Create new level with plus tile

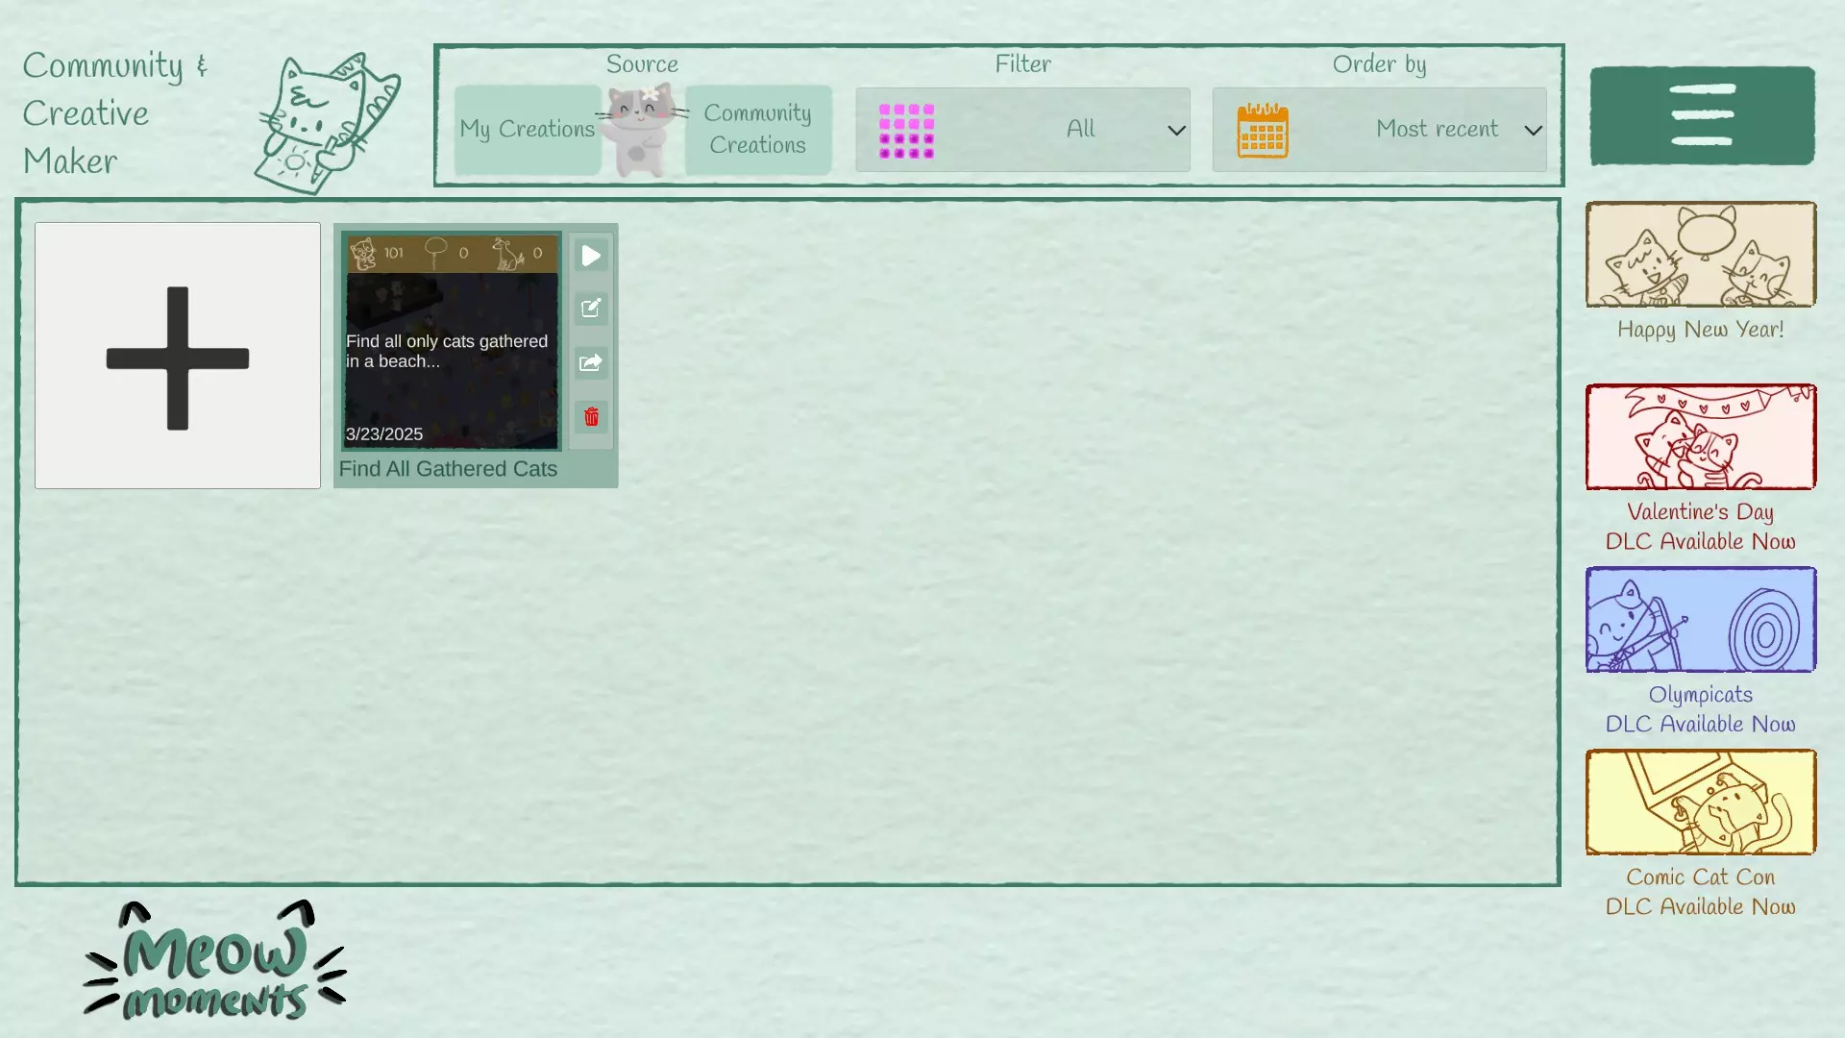click(x=178, y=356)
